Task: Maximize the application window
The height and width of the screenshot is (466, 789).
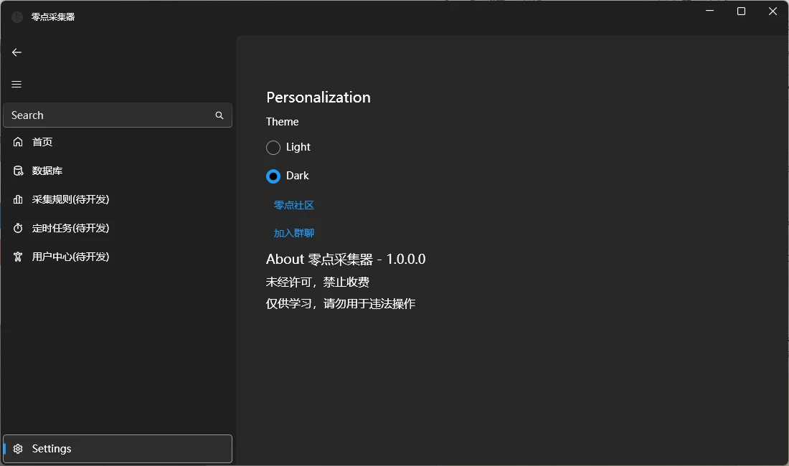Action: [x=741, y=11]
